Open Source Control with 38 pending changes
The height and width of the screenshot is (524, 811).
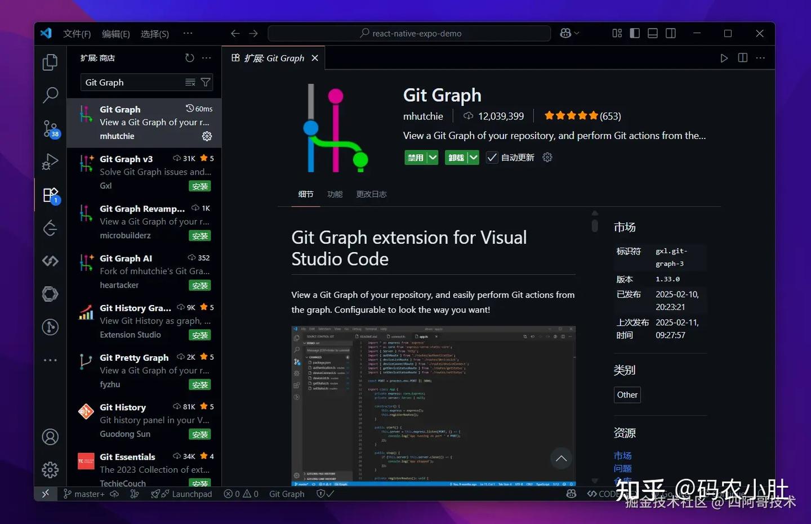[x=50, y=128]
